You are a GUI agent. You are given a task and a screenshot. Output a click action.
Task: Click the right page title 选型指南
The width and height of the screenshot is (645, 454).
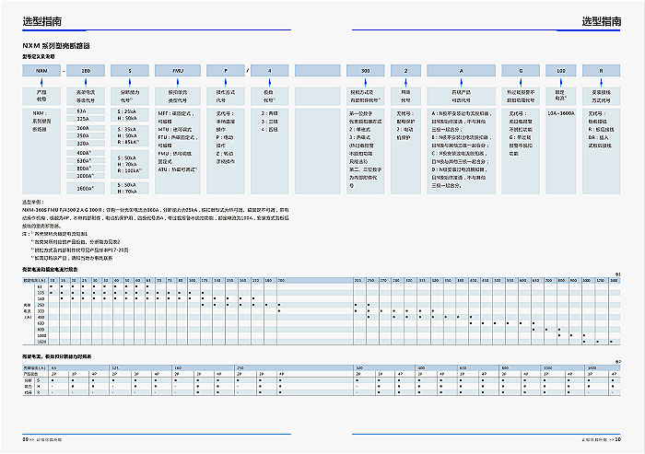point(601,21)
